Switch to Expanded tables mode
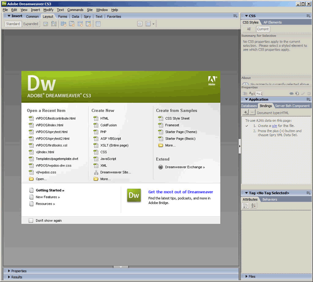Viewport: 313px width, 282px height. (30, 24)
